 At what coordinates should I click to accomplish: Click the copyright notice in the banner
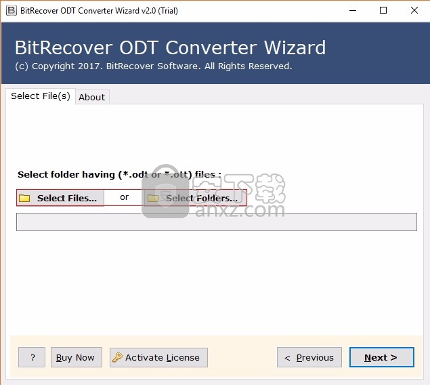coord(153,66)
